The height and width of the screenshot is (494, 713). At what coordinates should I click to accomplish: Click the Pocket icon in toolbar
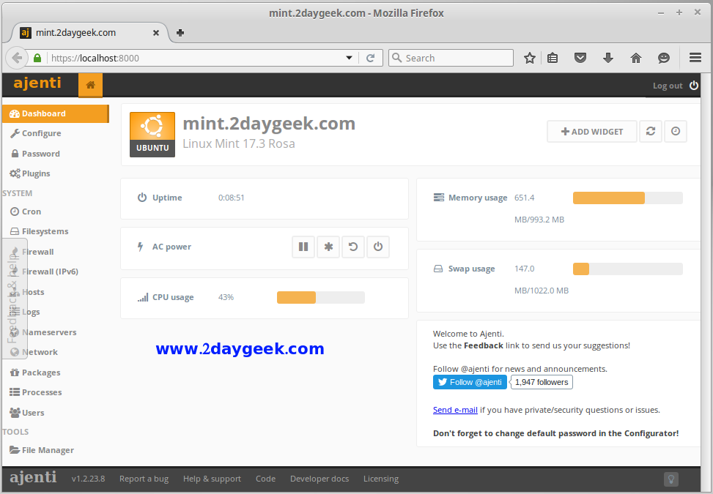[580, 58]
